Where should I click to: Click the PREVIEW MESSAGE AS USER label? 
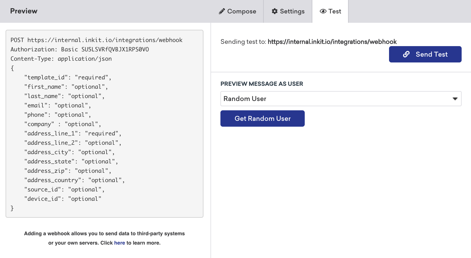pyautogui.click(x=262, y=84)
